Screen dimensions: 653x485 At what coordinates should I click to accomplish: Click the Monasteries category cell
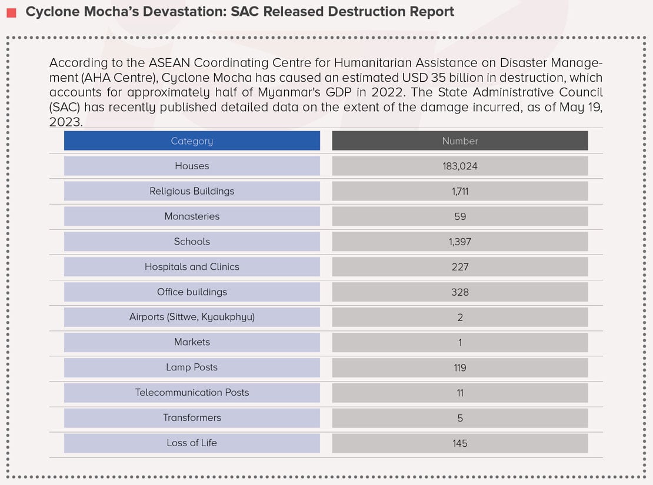(192, 216)
